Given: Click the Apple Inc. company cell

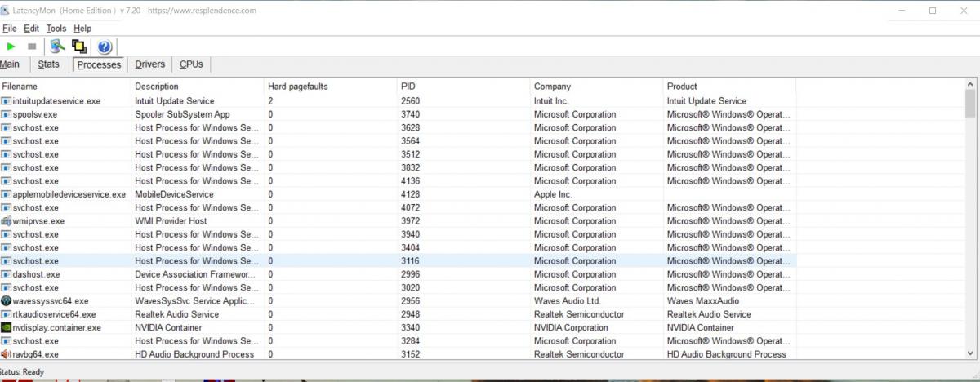Looking at the screenshot, I should click(x=553, y=194).
